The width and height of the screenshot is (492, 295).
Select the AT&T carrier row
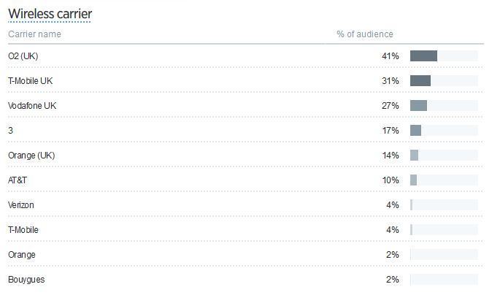245,180
